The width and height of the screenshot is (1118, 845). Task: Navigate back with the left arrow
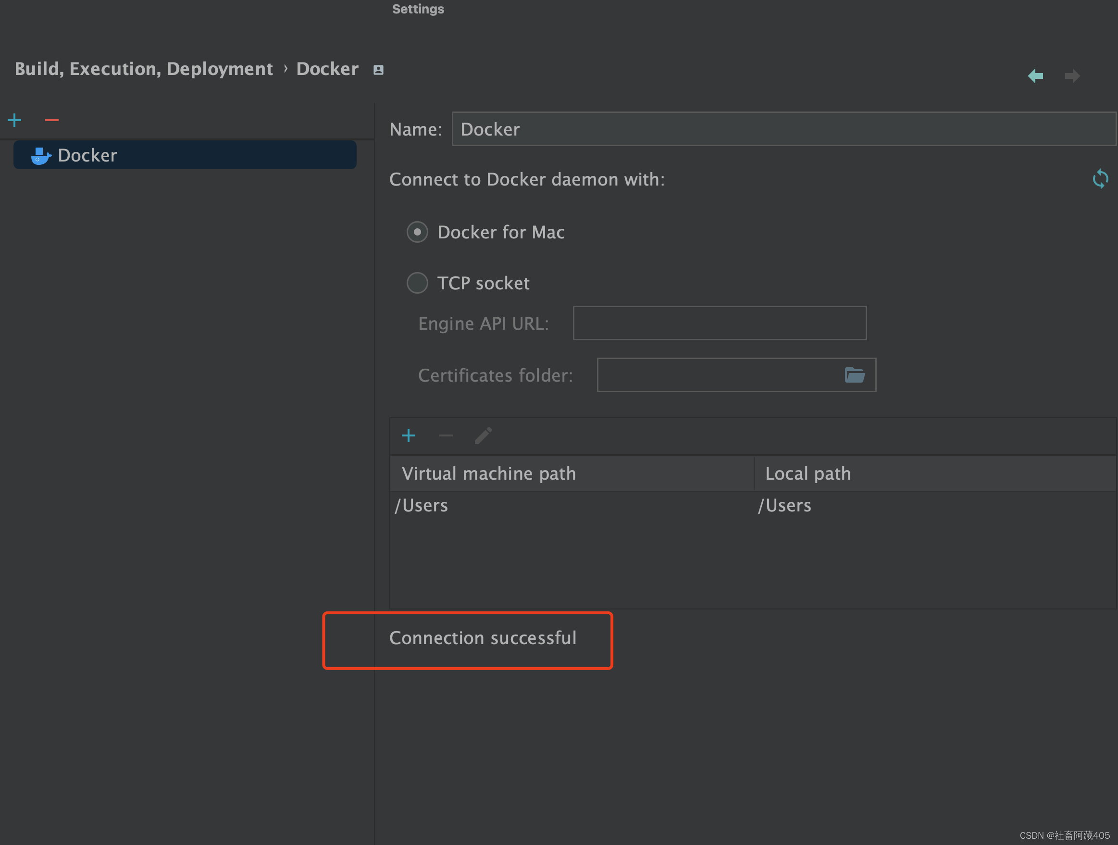click(1036, 75)
